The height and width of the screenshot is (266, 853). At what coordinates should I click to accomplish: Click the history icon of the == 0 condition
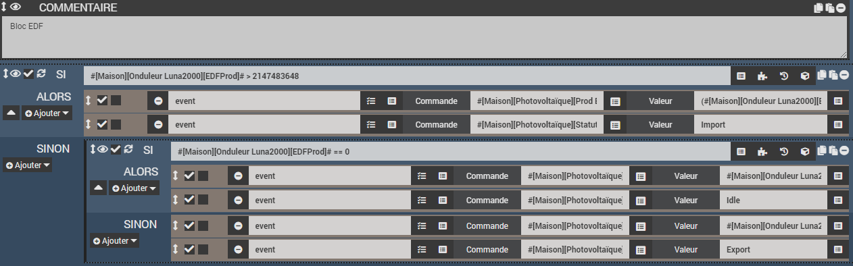pos(783,152)
